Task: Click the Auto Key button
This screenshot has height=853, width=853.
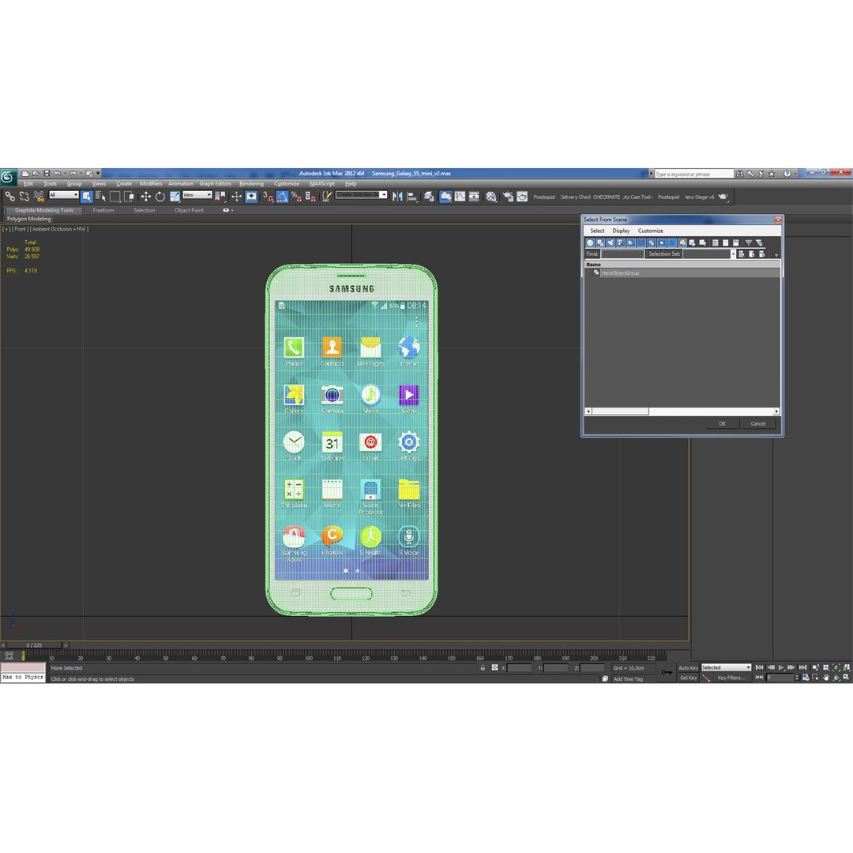Action: click(688, 667)
